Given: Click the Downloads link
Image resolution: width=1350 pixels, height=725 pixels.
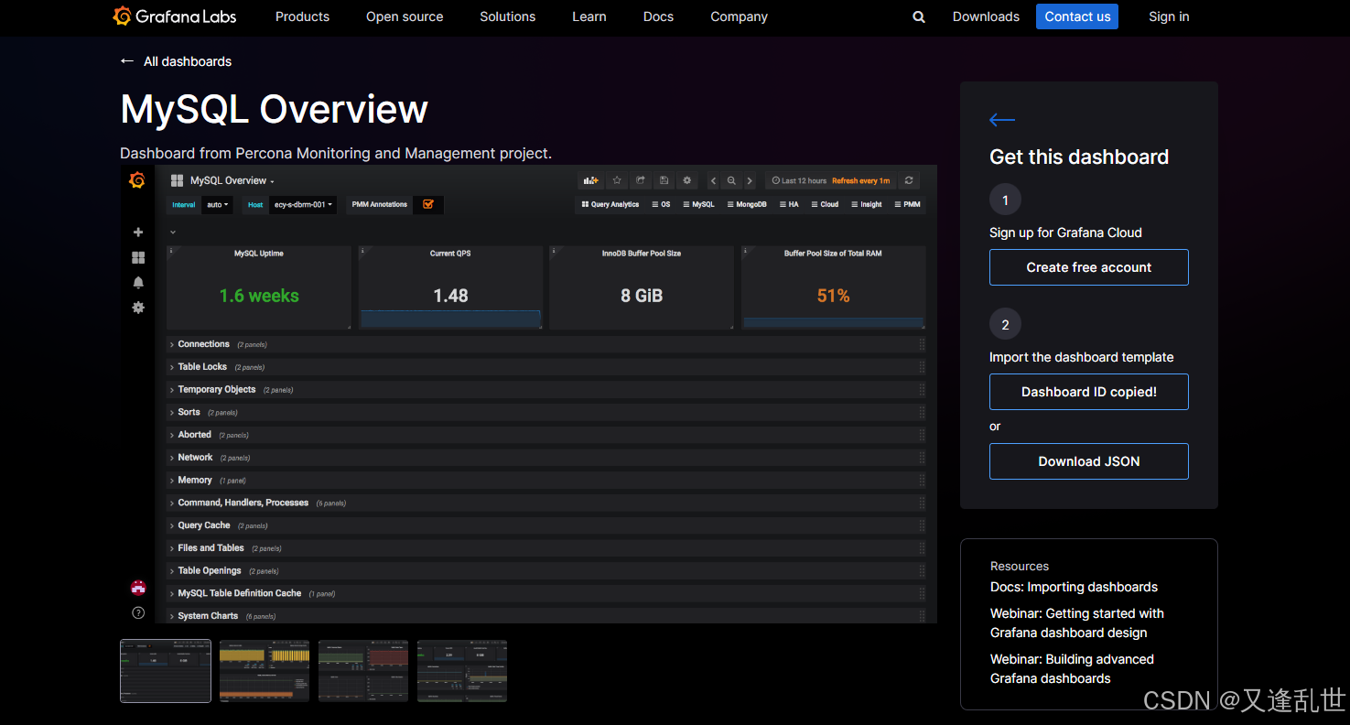Looking at the screenshot, I should [x=986, y=16].
